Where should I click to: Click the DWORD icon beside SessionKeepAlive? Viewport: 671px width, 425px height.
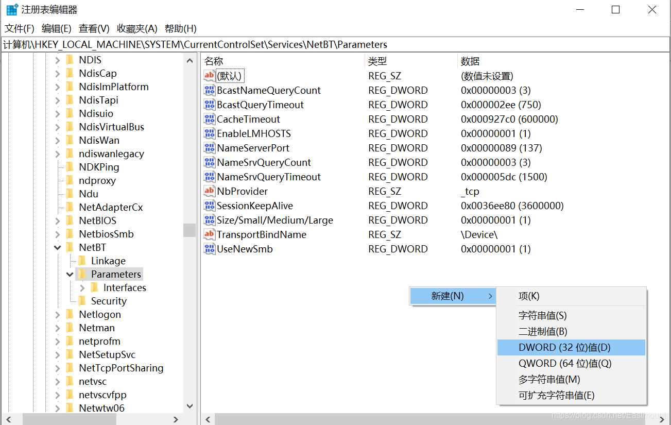coord(209,206)
